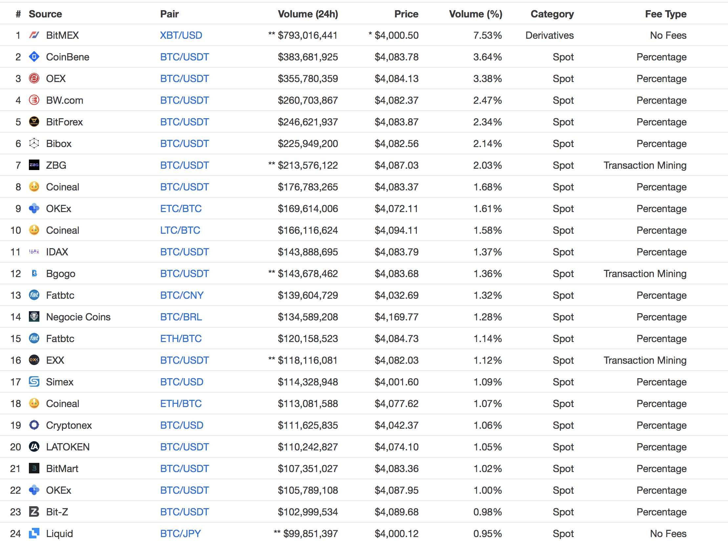Click the Bibox logo icon
The image size is (728, 541).
coord(34,143)
